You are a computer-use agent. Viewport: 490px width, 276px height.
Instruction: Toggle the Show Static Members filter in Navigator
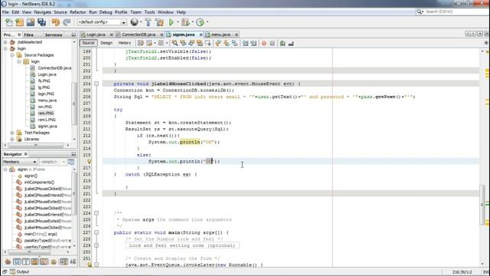(25, 261)
